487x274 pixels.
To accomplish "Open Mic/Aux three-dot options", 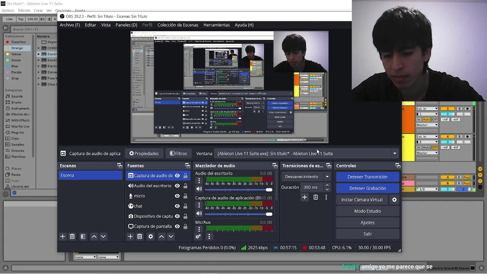I will point(199,229).
